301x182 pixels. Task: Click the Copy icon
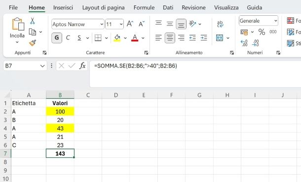(x=33, y=32)
